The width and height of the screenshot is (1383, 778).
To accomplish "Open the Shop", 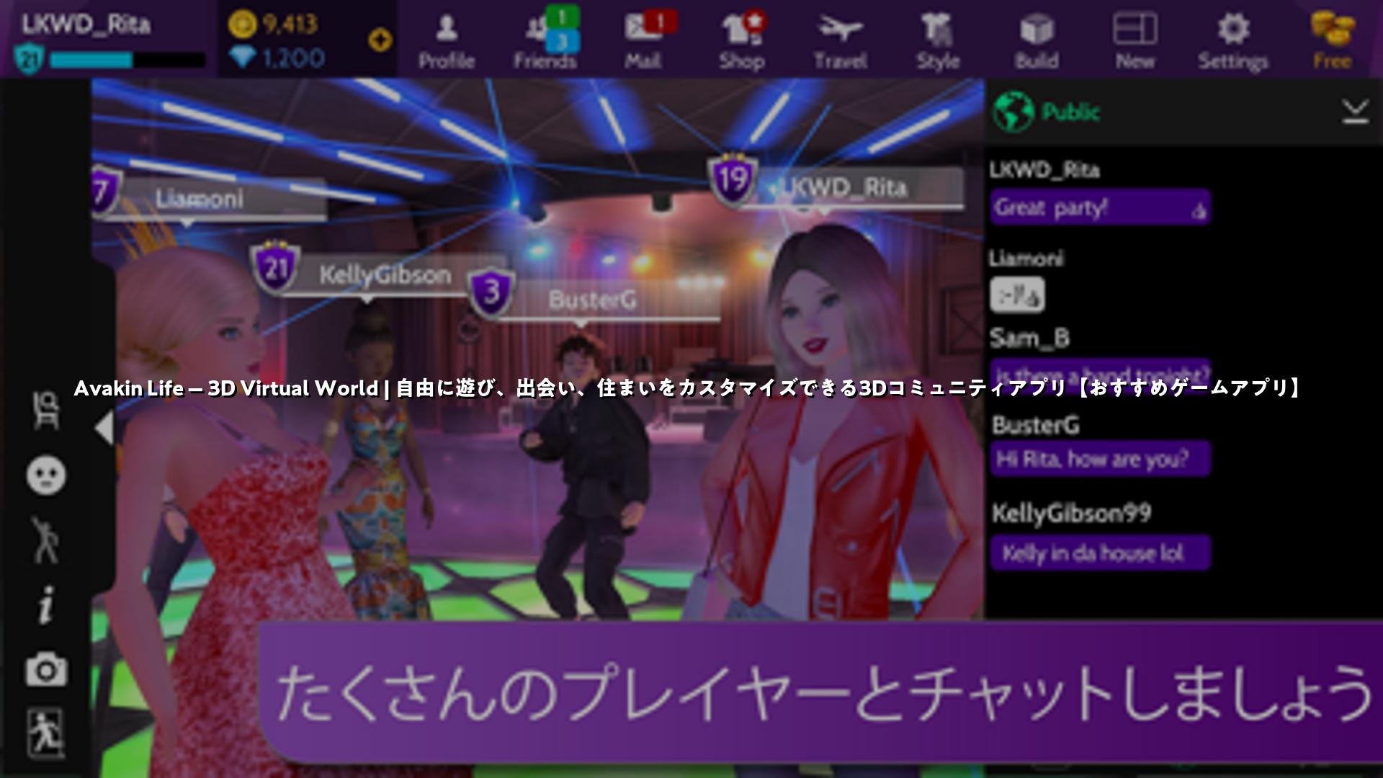I will [x=742, y=41].
